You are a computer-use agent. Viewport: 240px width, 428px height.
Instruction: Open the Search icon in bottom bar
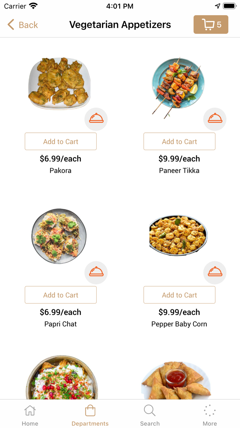tap(150, 410)
